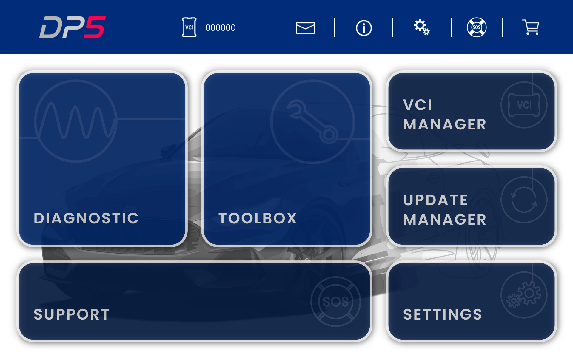This screenshot has height=358, width=573.
Task: Open the VCI Manager tile
Action: (x=472, y=111)
